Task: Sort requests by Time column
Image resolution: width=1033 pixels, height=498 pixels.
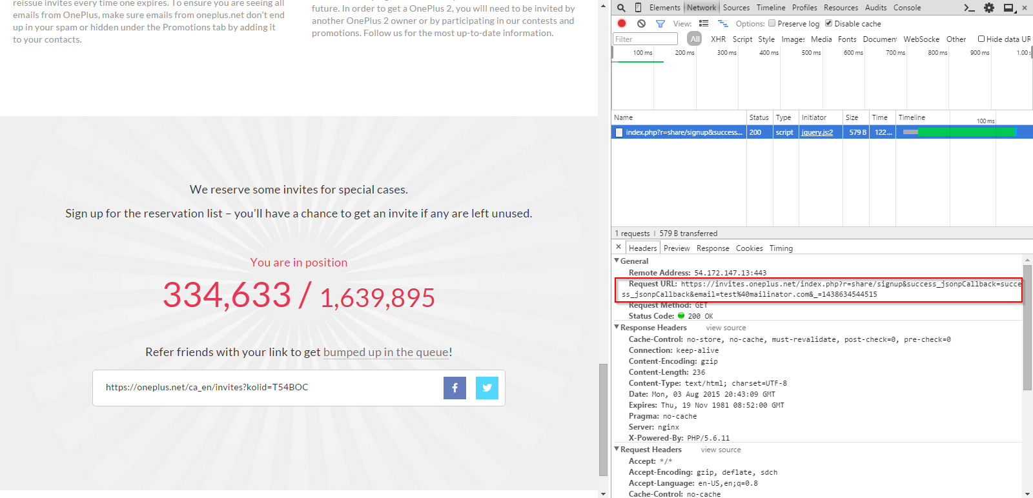Action: (882, 117)
